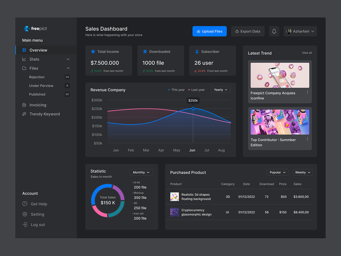Open Trendy Keyword menu item
This screenshot has width=341, height=256.
coord(44,114)
